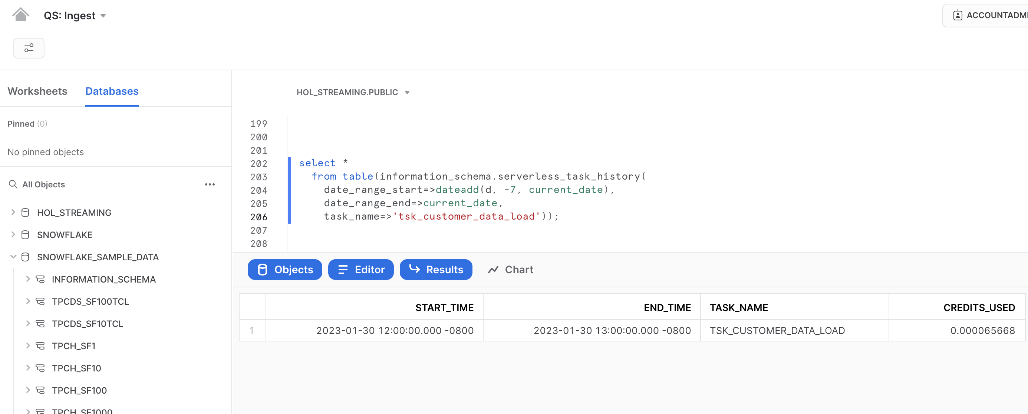
Task: Toggle the Editor panel
Action: point(360,269)
